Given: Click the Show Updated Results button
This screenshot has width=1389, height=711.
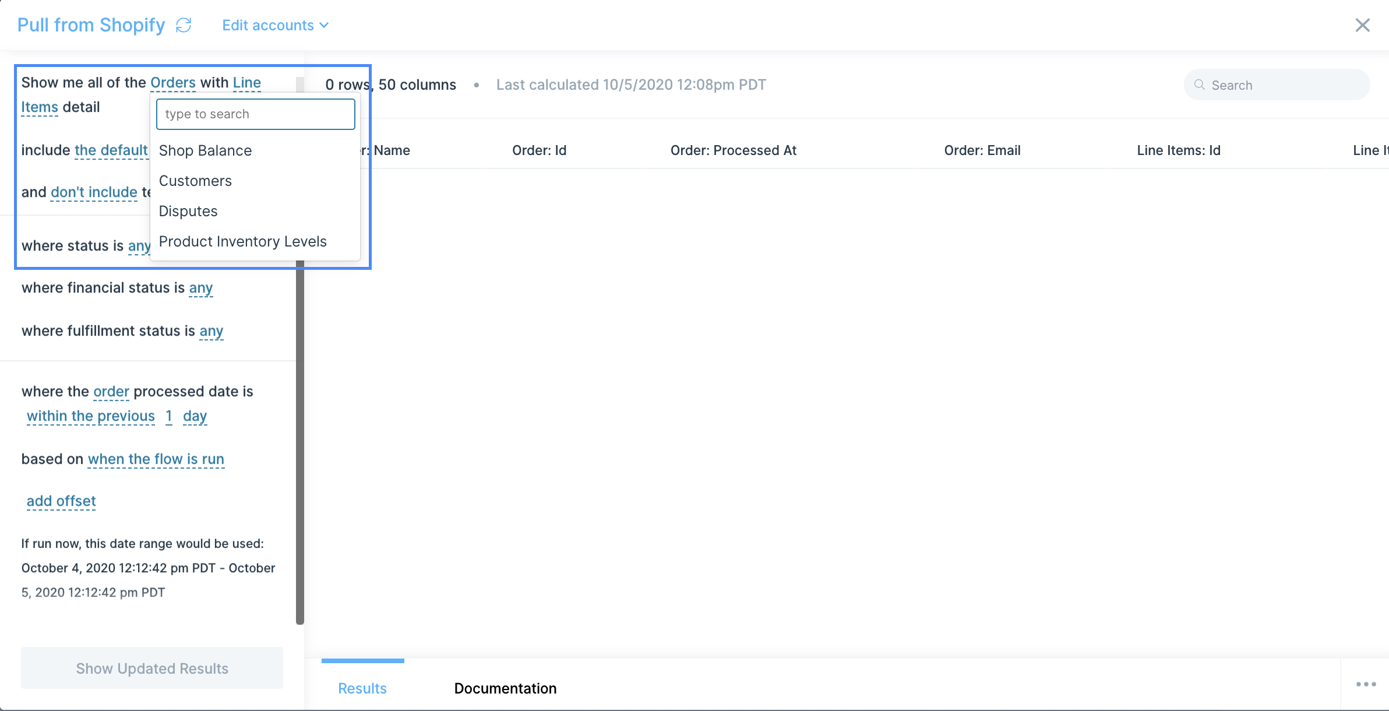Looking at the screenshot, I should (x=152, y=668).
